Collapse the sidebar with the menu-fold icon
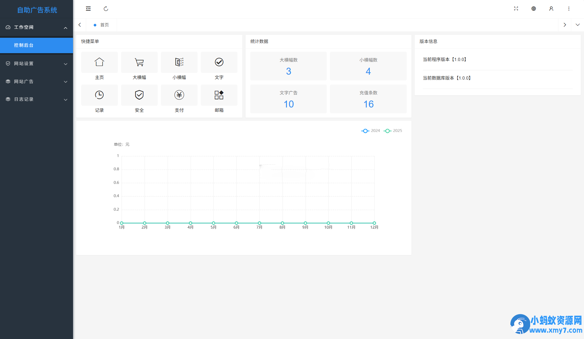 [88, 9]
